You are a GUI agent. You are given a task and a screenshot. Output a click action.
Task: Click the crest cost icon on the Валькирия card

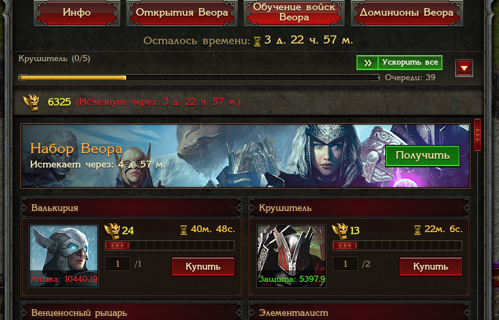pyautogui.click(x=112, y=231)
